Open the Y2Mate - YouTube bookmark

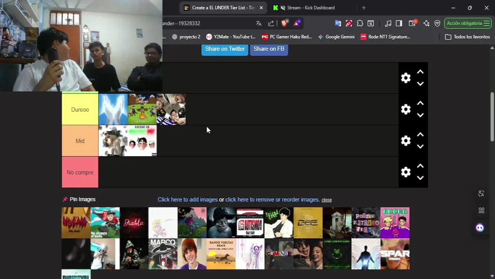coord(231,37)
